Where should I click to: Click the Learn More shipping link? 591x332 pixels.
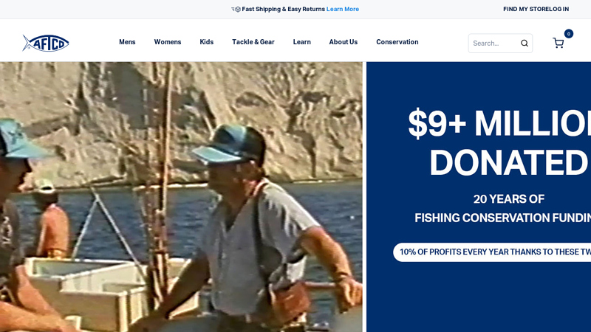(x=343, y=9)
